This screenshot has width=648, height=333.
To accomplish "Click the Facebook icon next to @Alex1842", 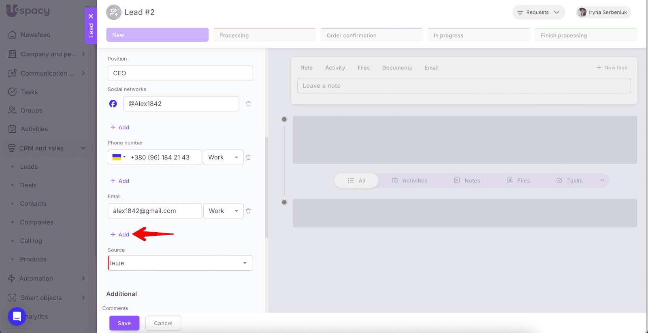I will [113, 104].
